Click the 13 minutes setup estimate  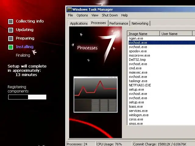(26, 75)
